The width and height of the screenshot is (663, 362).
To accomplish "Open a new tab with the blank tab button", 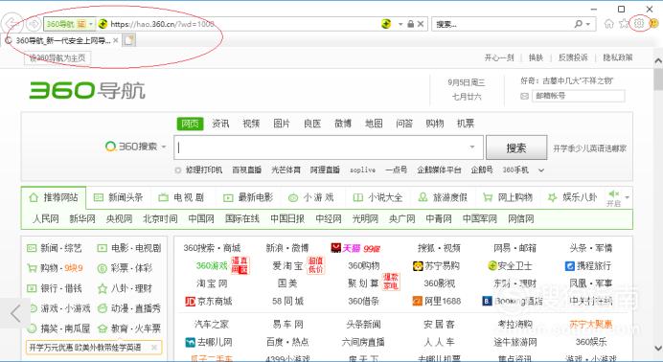I will 129,40.
